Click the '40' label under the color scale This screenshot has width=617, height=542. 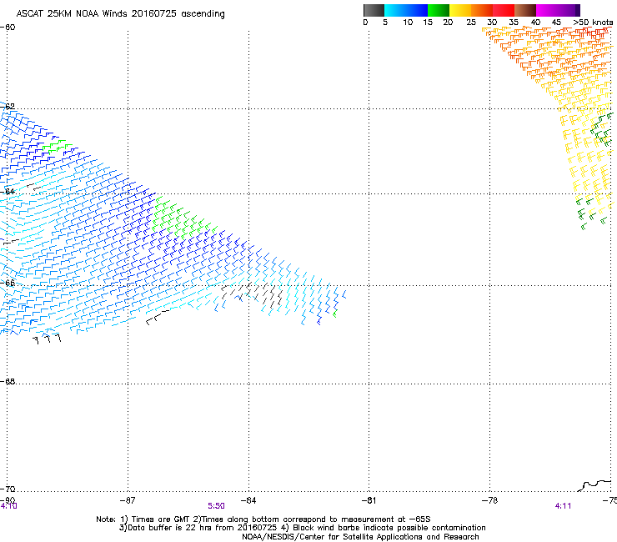[x=535, y=23]
